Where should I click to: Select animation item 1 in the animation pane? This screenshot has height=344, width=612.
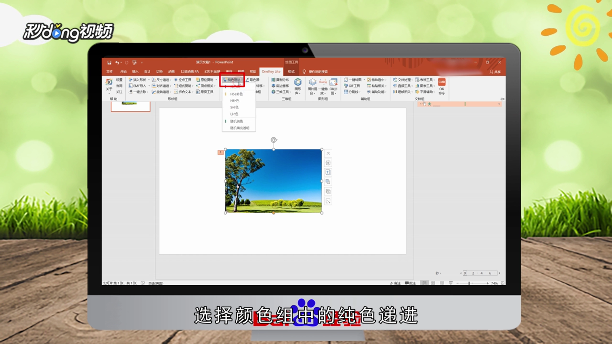pyautogui.click(x=459, y=104)
